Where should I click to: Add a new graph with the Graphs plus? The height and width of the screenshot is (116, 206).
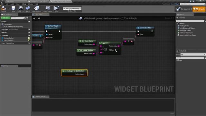click(x=29, y=22)
